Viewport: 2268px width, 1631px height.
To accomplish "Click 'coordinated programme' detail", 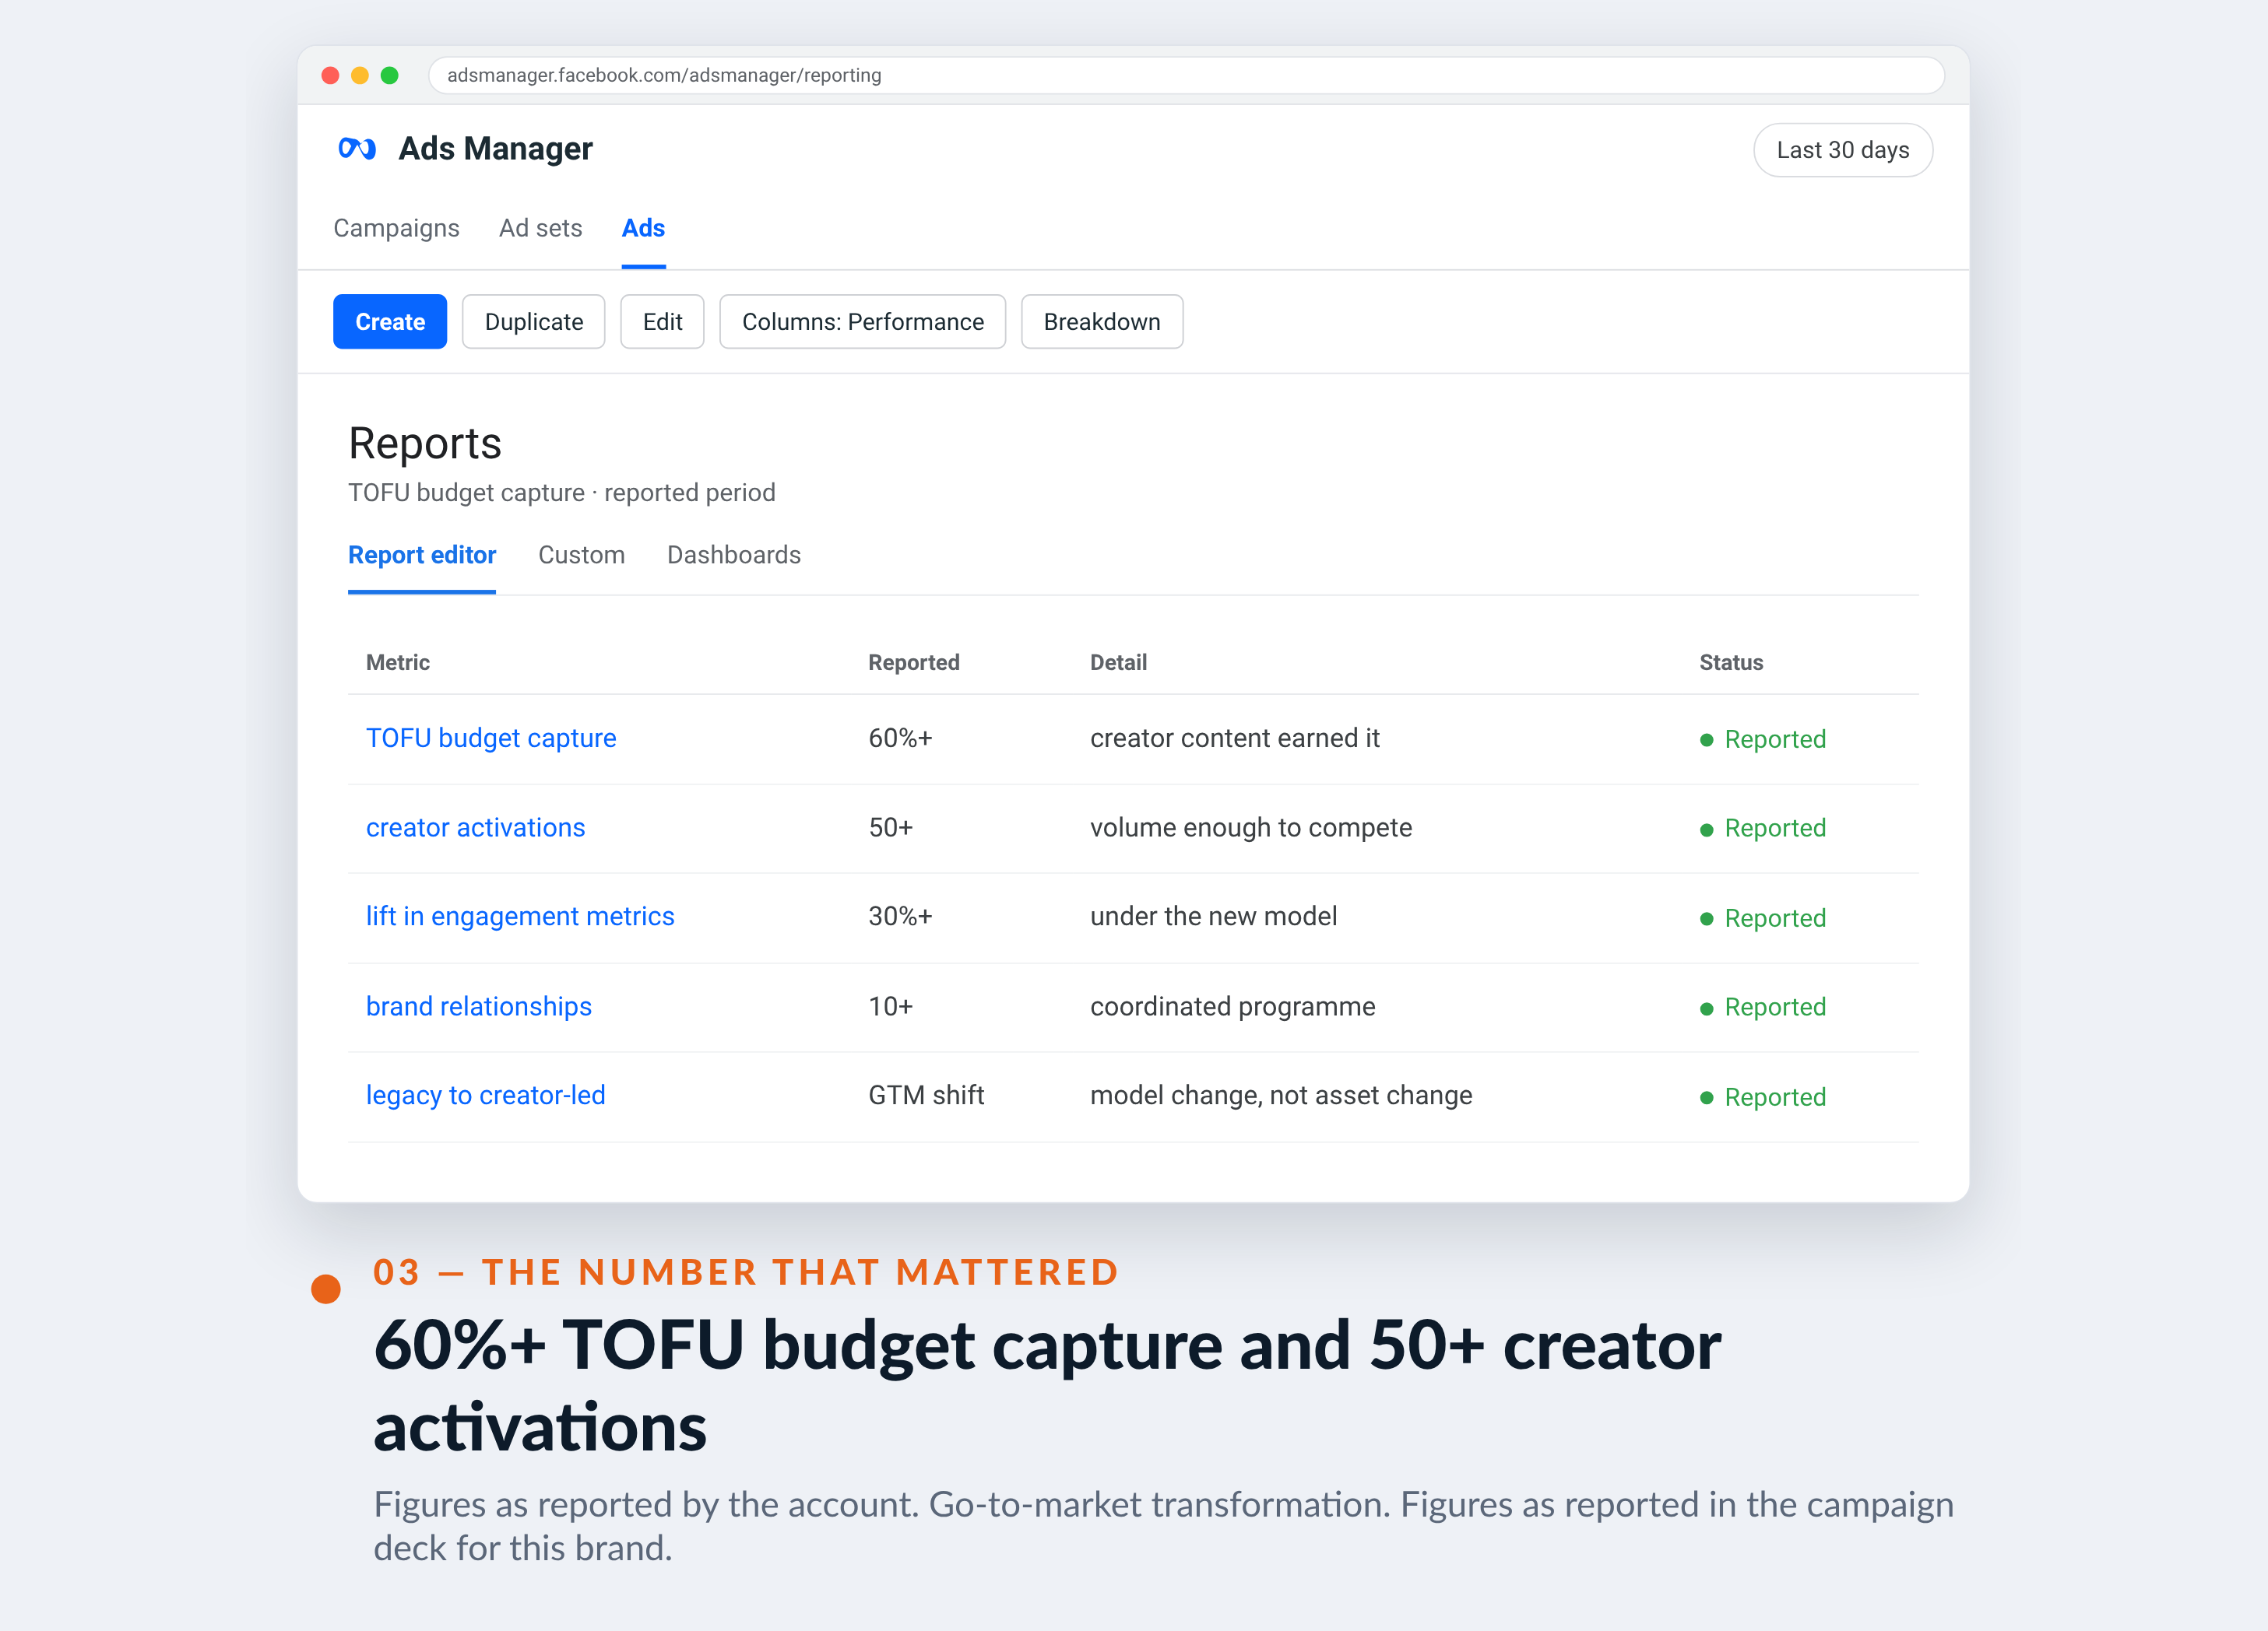I will click(1232, 1006).
